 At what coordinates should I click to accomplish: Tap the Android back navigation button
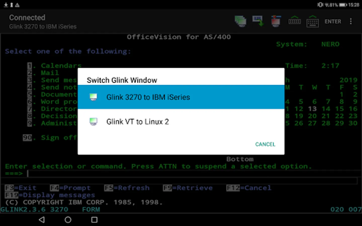click(x=42, y=220)
